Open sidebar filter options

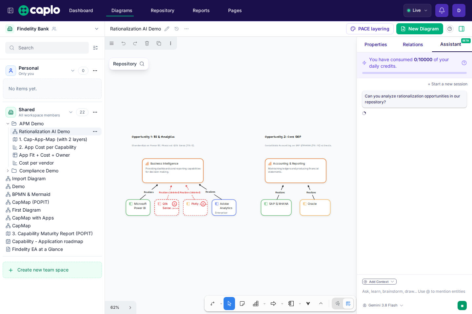click(95, 48)
